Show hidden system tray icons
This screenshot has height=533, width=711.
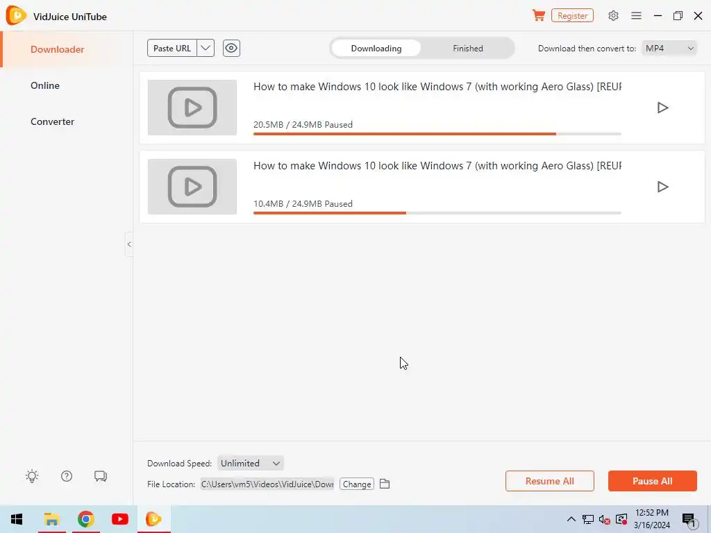pos(571,519)
